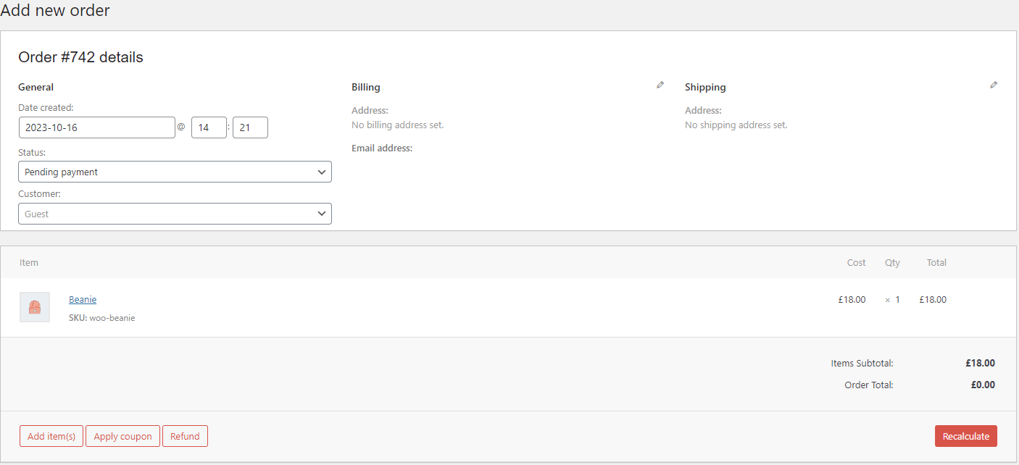The height and width of the screenshot is (465, 1019).
Task: Select the hour input field
Action: point(209,127)
